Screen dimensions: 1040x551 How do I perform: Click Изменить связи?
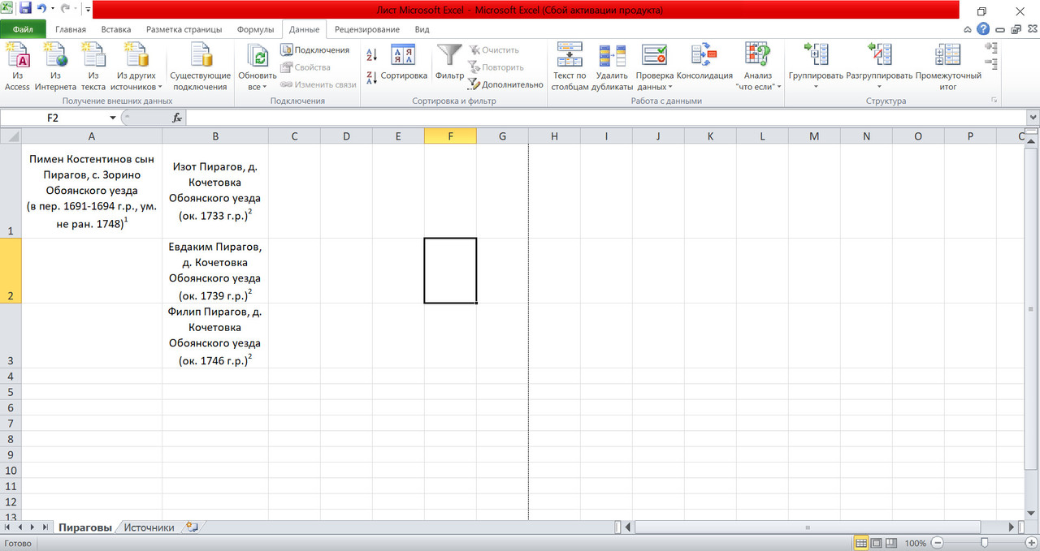pos(318,84)
